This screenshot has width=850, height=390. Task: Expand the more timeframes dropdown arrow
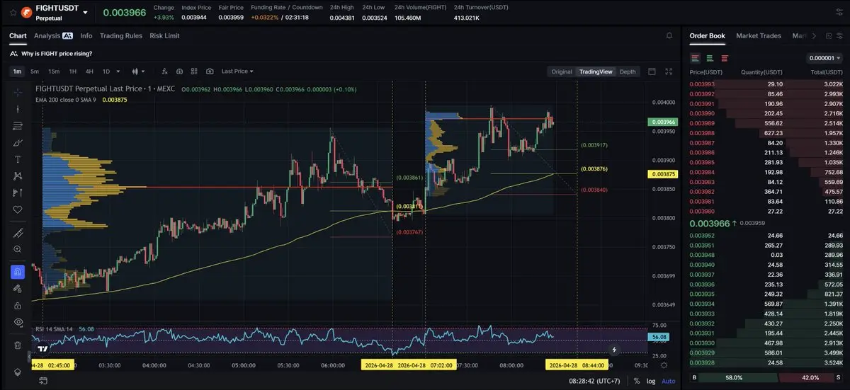[x=118, y=71]
